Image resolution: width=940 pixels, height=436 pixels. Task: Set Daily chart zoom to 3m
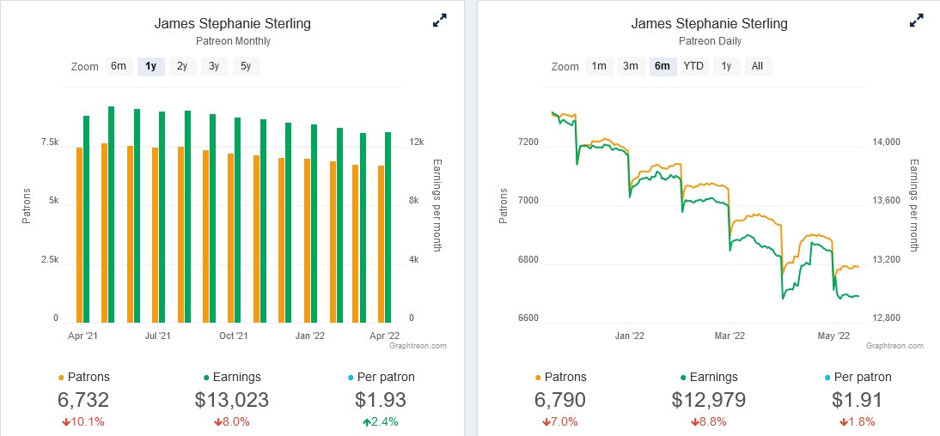pos(631,66)
